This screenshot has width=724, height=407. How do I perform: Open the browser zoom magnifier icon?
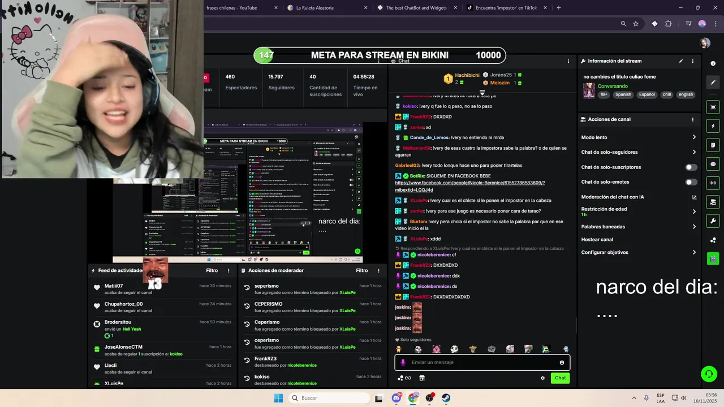coord(623,24)
